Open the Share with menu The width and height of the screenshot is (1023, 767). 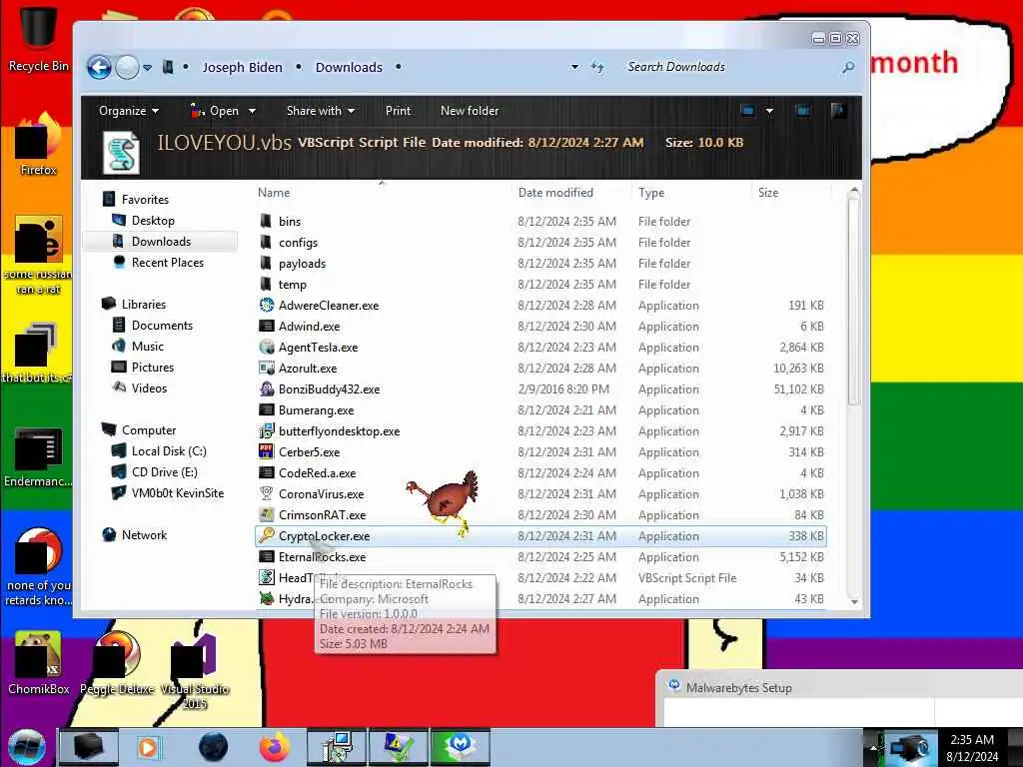point(321,111)
